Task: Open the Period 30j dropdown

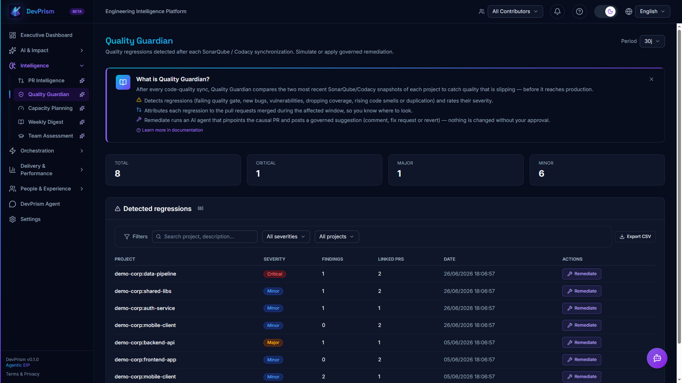Action: point(652,41)
